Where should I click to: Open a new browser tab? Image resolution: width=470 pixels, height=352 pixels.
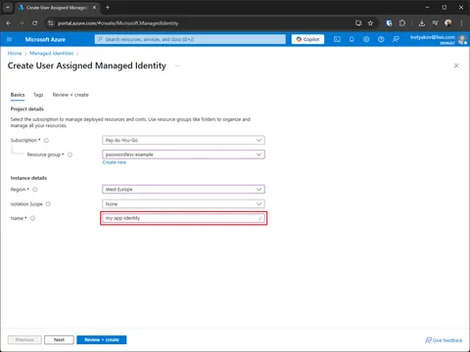108,7
